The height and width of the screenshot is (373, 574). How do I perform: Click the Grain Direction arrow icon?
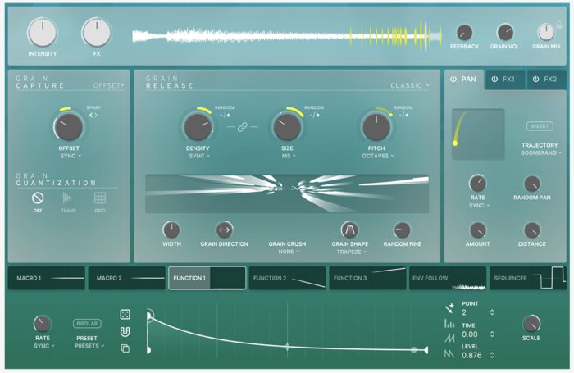click(x=224, y=230)
